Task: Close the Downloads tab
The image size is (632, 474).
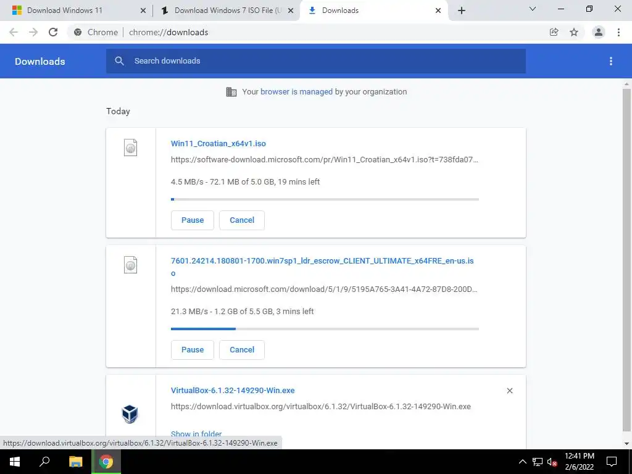Action: [438, 10]
